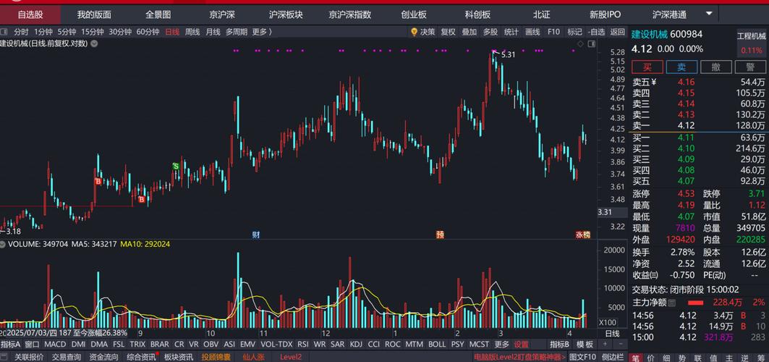Open the 工程机械 sector box
Screen dimensions: 769x362
coord(752,43)
